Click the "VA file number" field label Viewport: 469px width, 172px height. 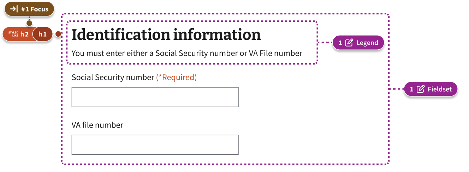click(x=97, y=125)
